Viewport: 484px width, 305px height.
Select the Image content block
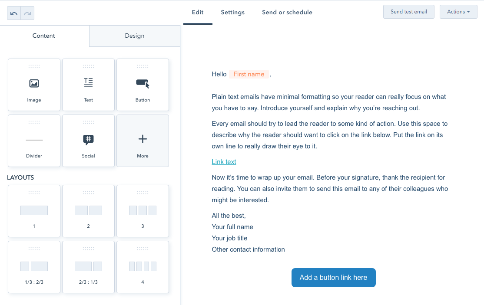click(x=34, y=85)
